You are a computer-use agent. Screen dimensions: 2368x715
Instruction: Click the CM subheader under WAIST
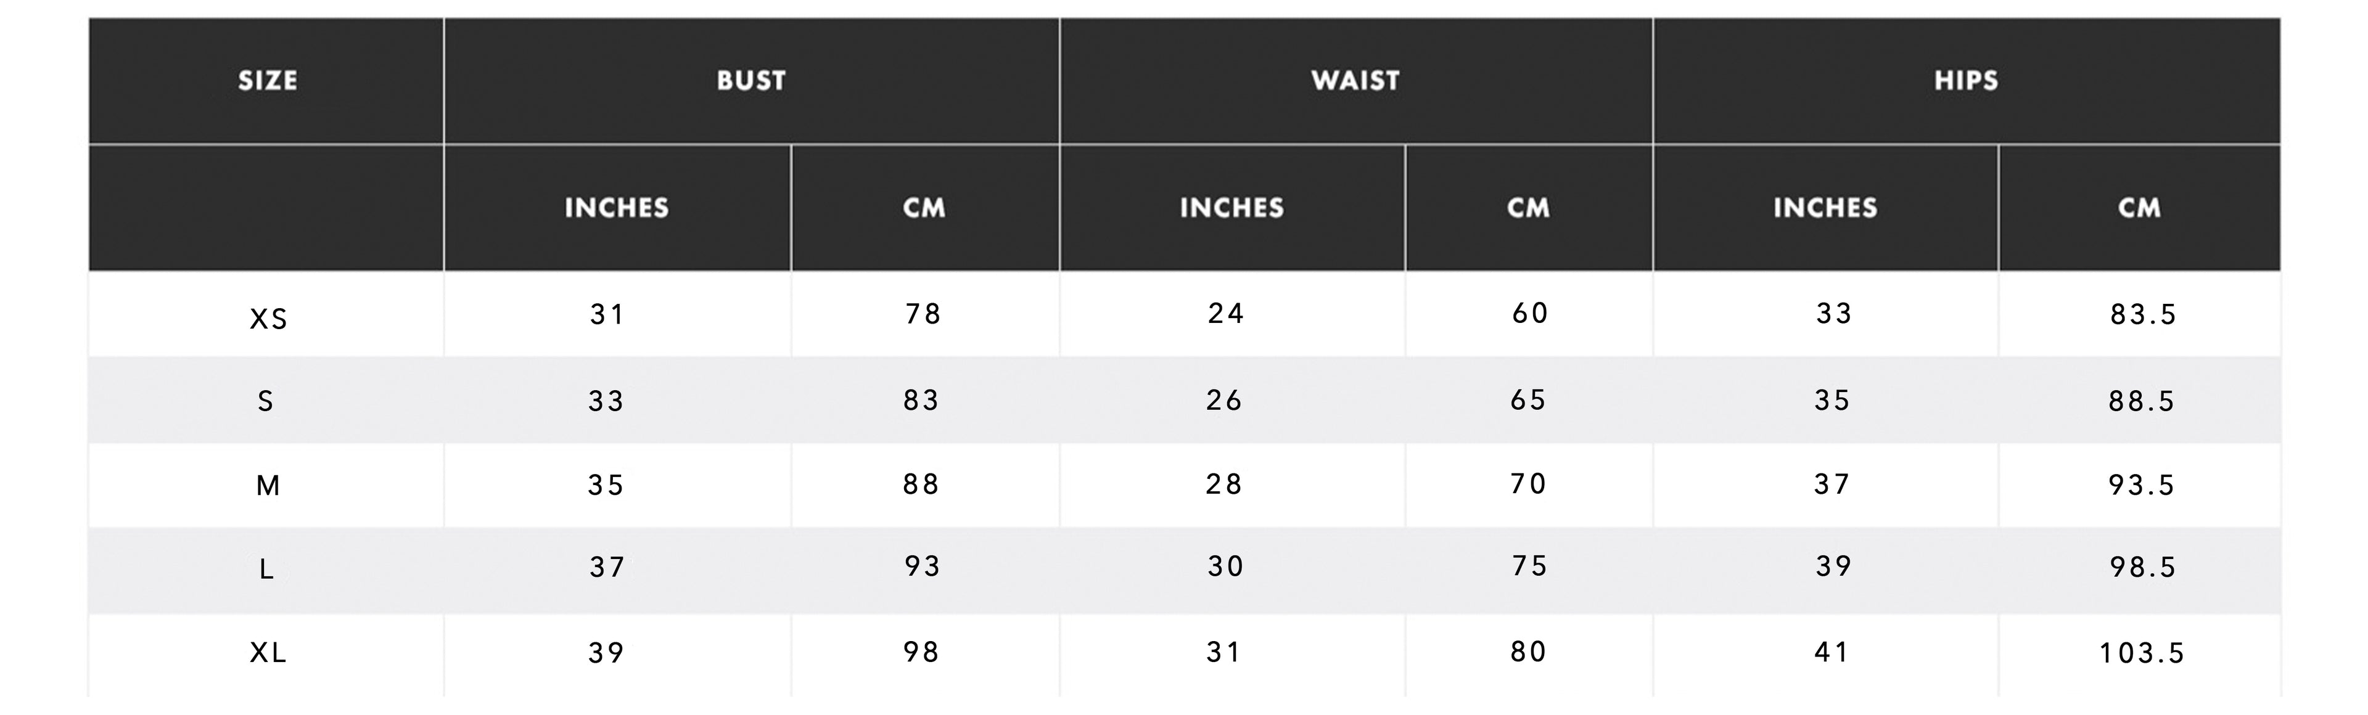1528,208
